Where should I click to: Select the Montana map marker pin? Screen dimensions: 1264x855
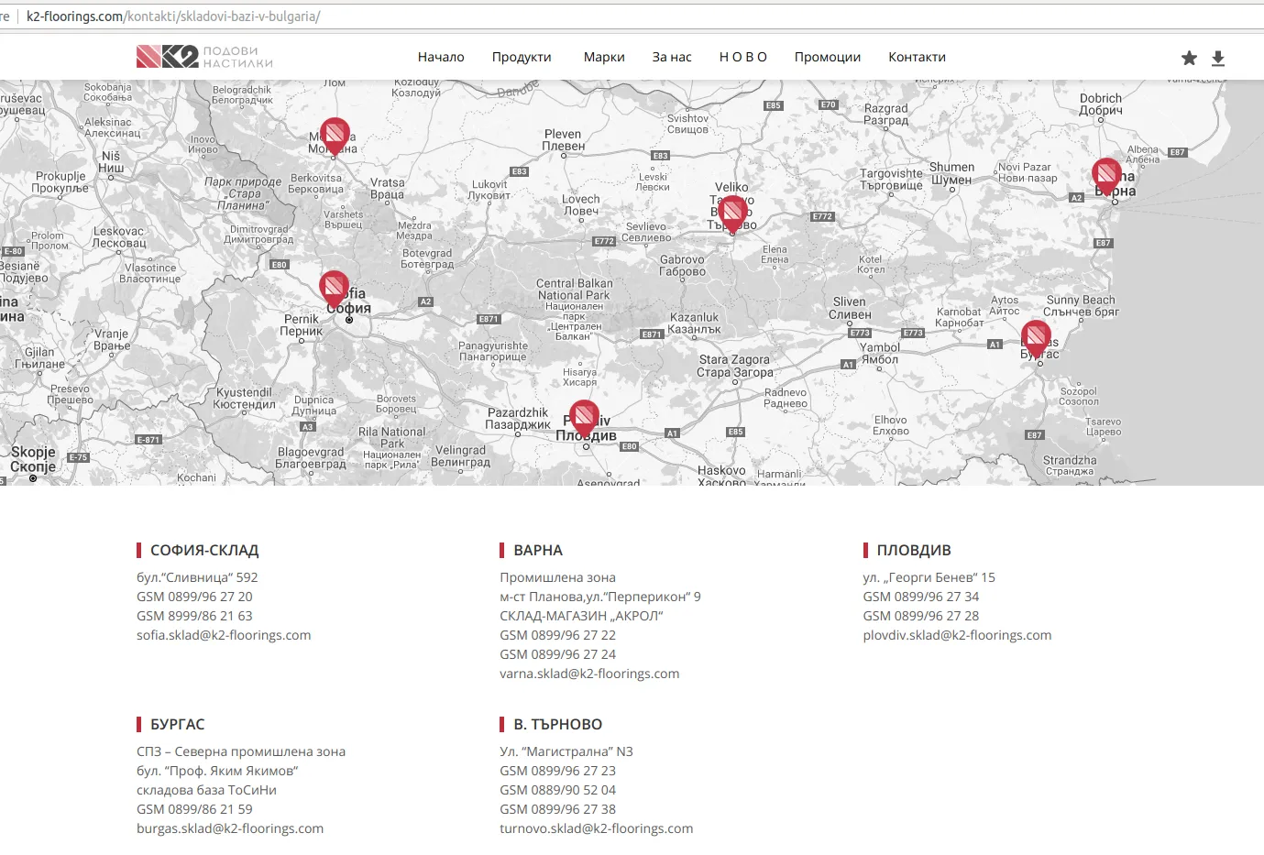pyautogui.click(x=335, y=137)
